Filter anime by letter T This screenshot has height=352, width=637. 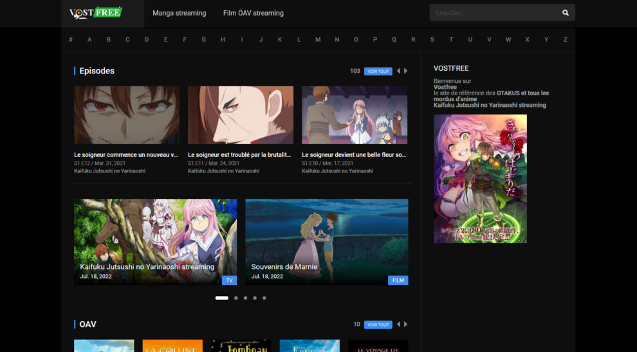pos(451,39)
